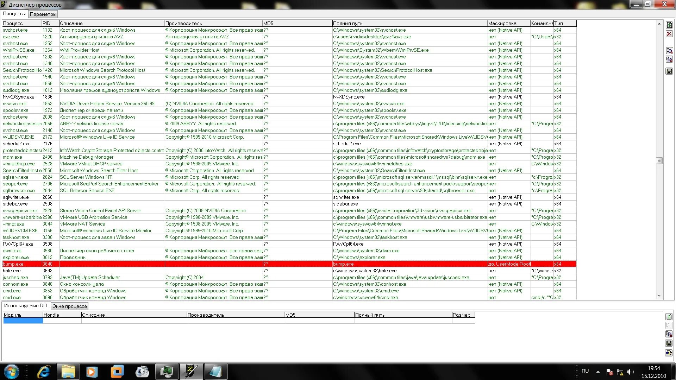Open the system monitor taskbar button
Viewport: 676px width, 380px height.
tap(166, 372)
